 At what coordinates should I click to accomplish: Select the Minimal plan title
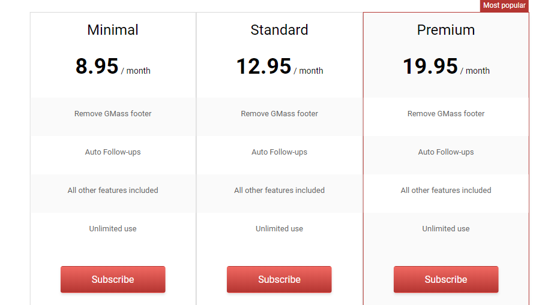tap(113, 30)
